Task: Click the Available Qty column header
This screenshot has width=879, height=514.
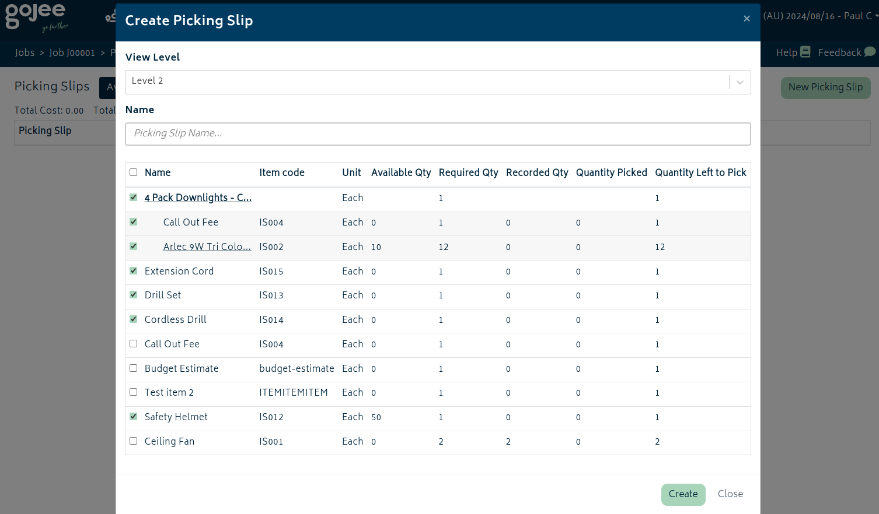Action: [401, 172]
